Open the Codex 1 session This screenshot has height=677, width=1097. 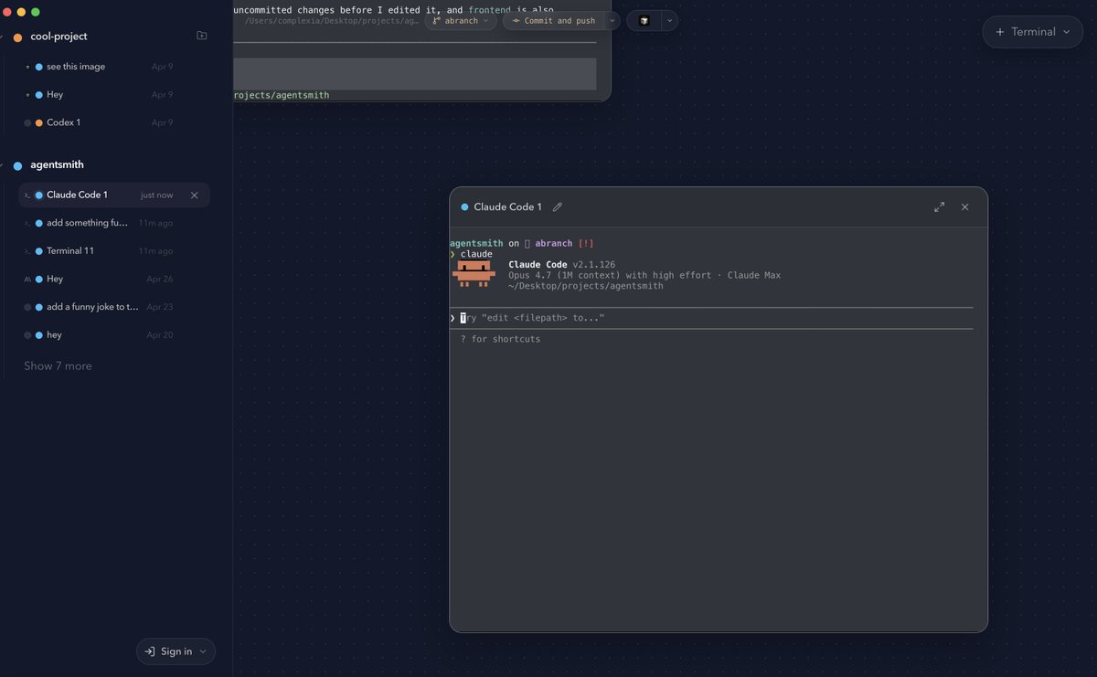[x=114, y=122]
